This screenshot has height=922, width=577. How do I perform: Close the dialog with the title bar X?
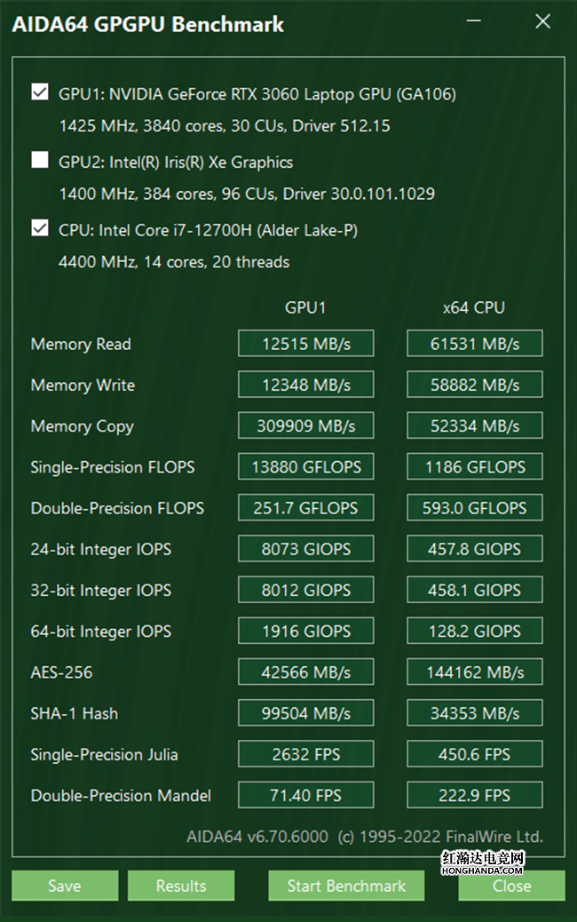[542, 22]
